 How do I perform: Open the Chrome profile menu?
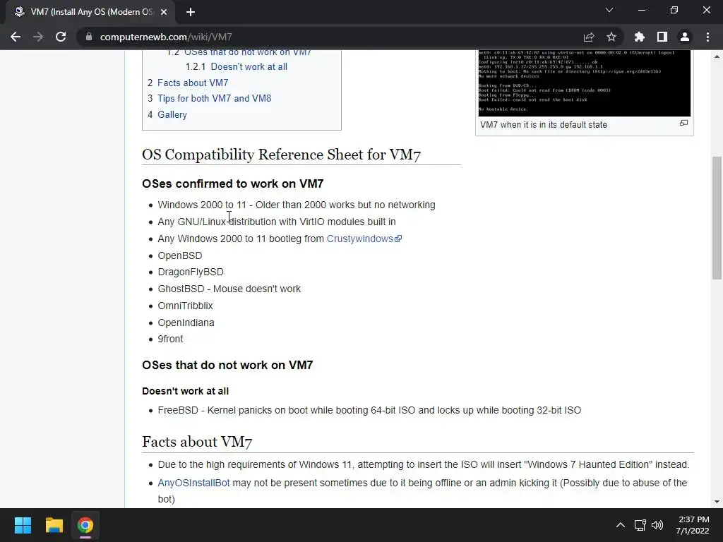pos(685,37)
